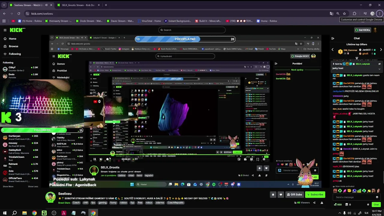This screenshot has height=216, width=384.
Task: Open Chrome media controls icon
Action: coord(365,13)
